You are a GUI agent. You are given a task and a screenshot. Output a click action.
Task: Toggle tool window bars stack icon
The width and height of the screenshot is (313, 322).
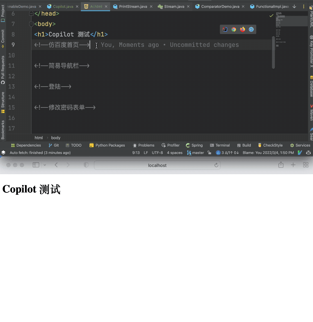pos(3,153)
